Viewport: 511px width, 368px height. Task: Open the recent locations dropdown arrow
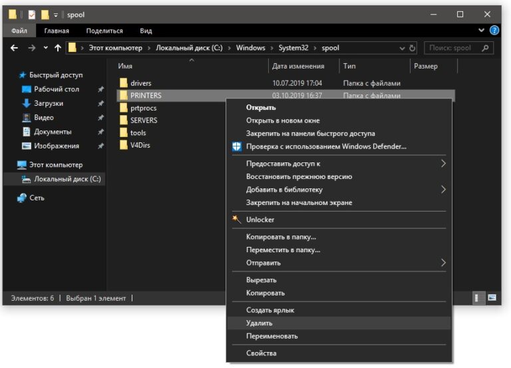coord(46,48)
